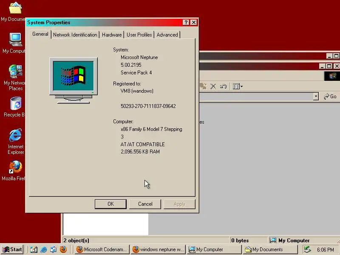
Task: Click the Delete X icon in explorer toolbar
Action: coord(213,86)
